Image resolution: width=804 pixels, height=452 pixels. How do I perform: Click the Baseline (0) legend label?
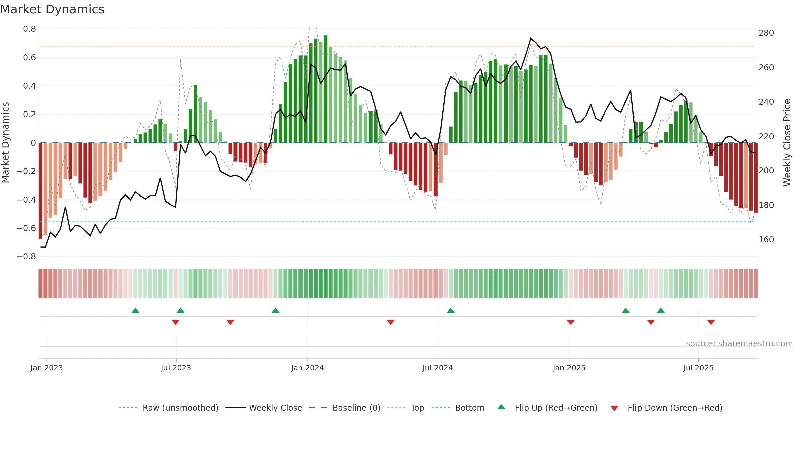click(x=356, y=408)
